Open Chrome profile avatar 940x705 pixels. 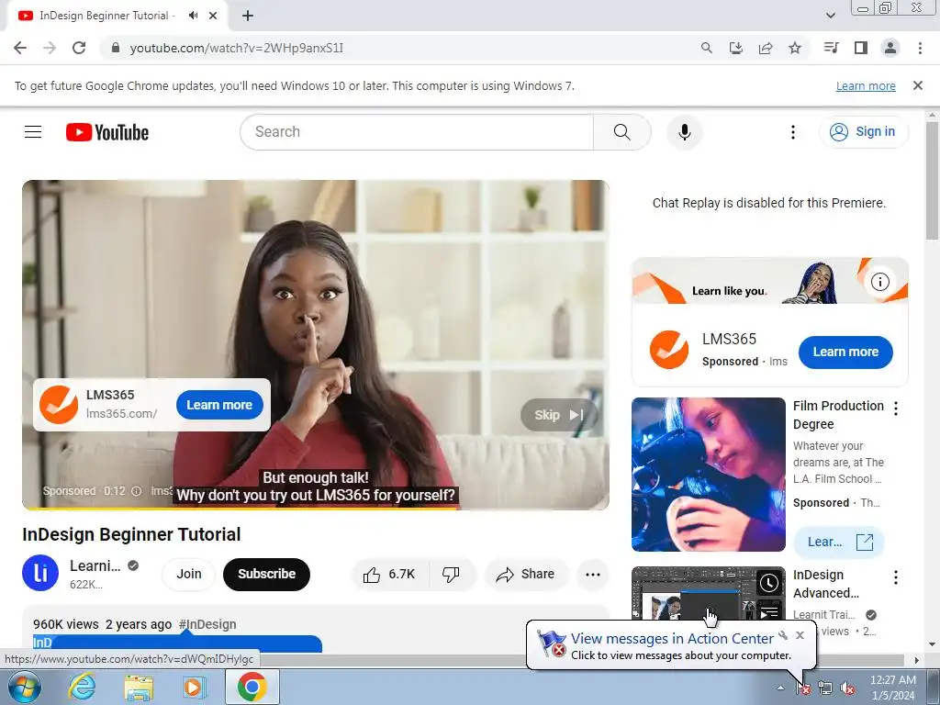pos(890,48)
